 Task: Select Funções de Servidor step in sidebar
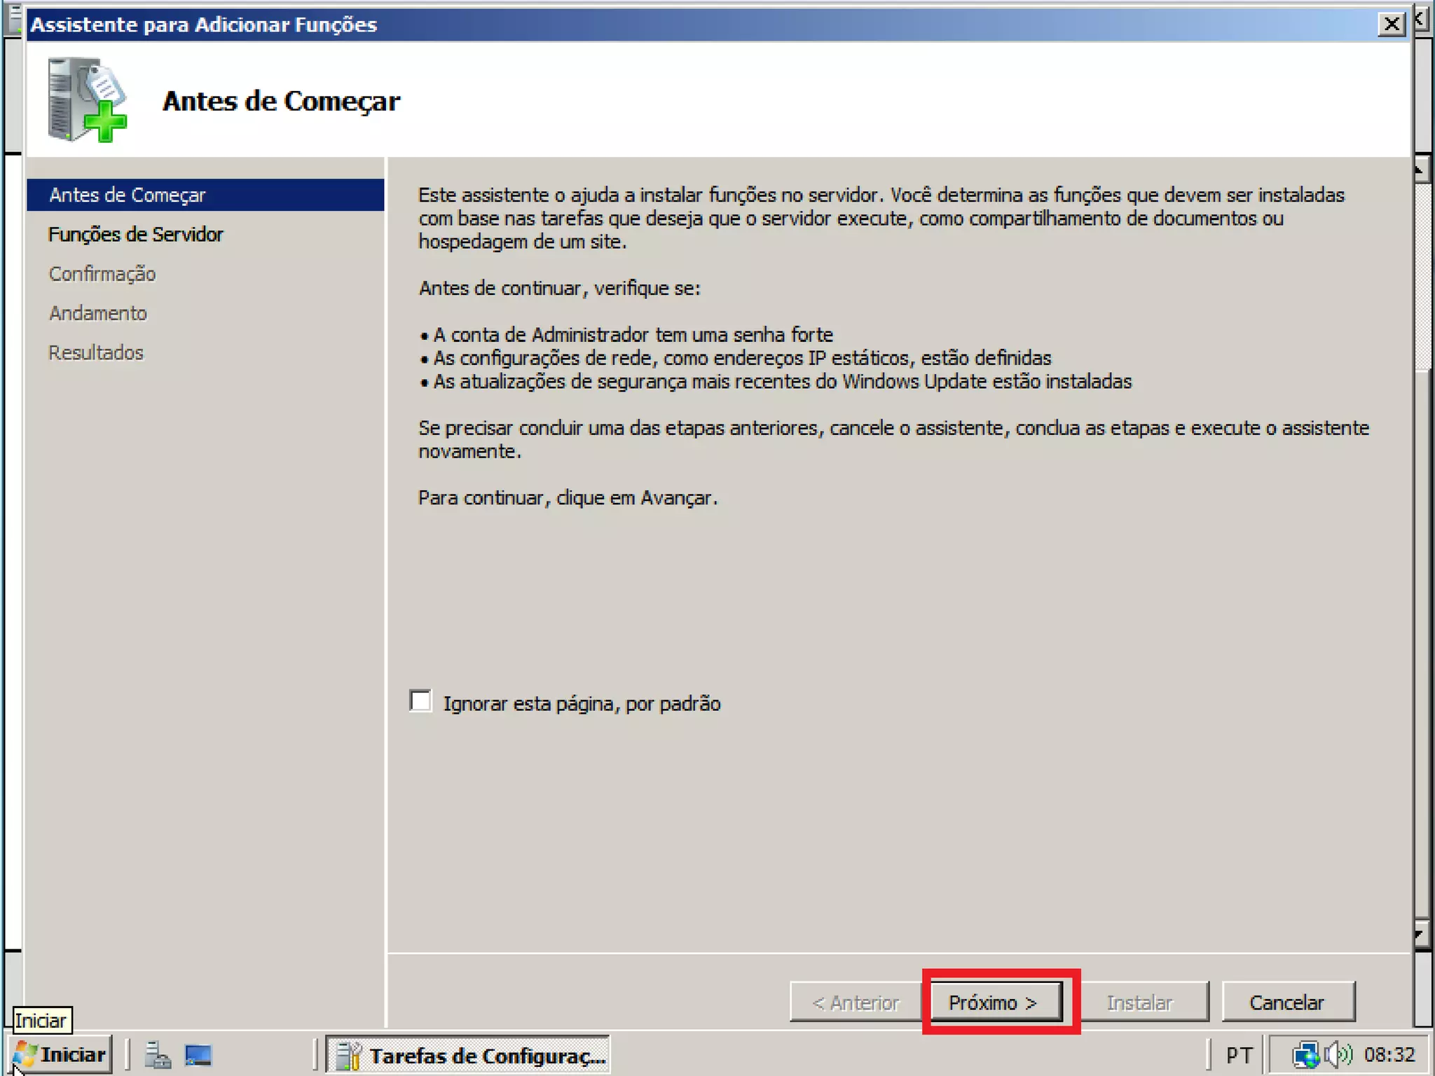coord(135,235)
